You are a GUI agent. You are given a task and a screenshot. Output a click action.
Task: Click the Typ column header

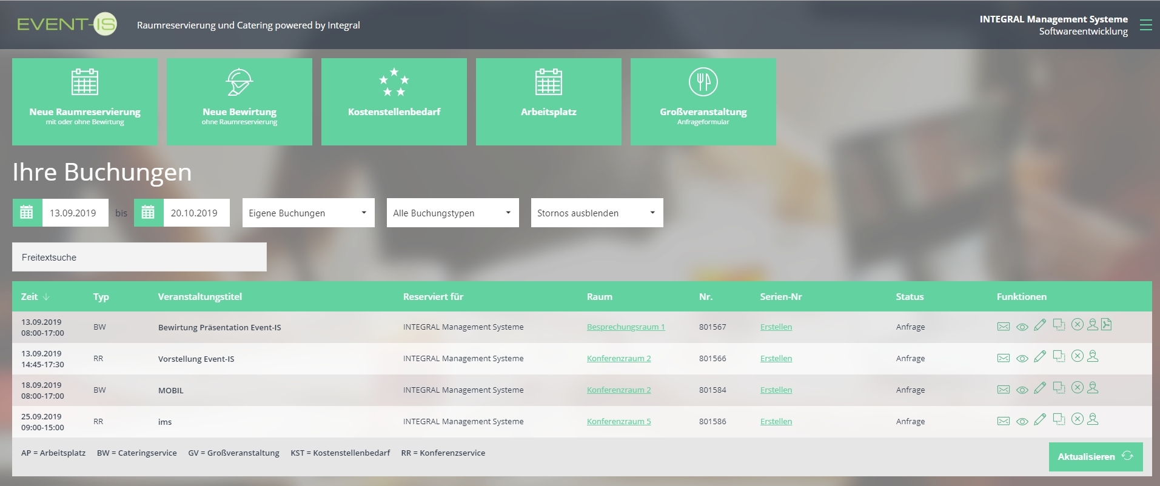(x=101, y=296)
